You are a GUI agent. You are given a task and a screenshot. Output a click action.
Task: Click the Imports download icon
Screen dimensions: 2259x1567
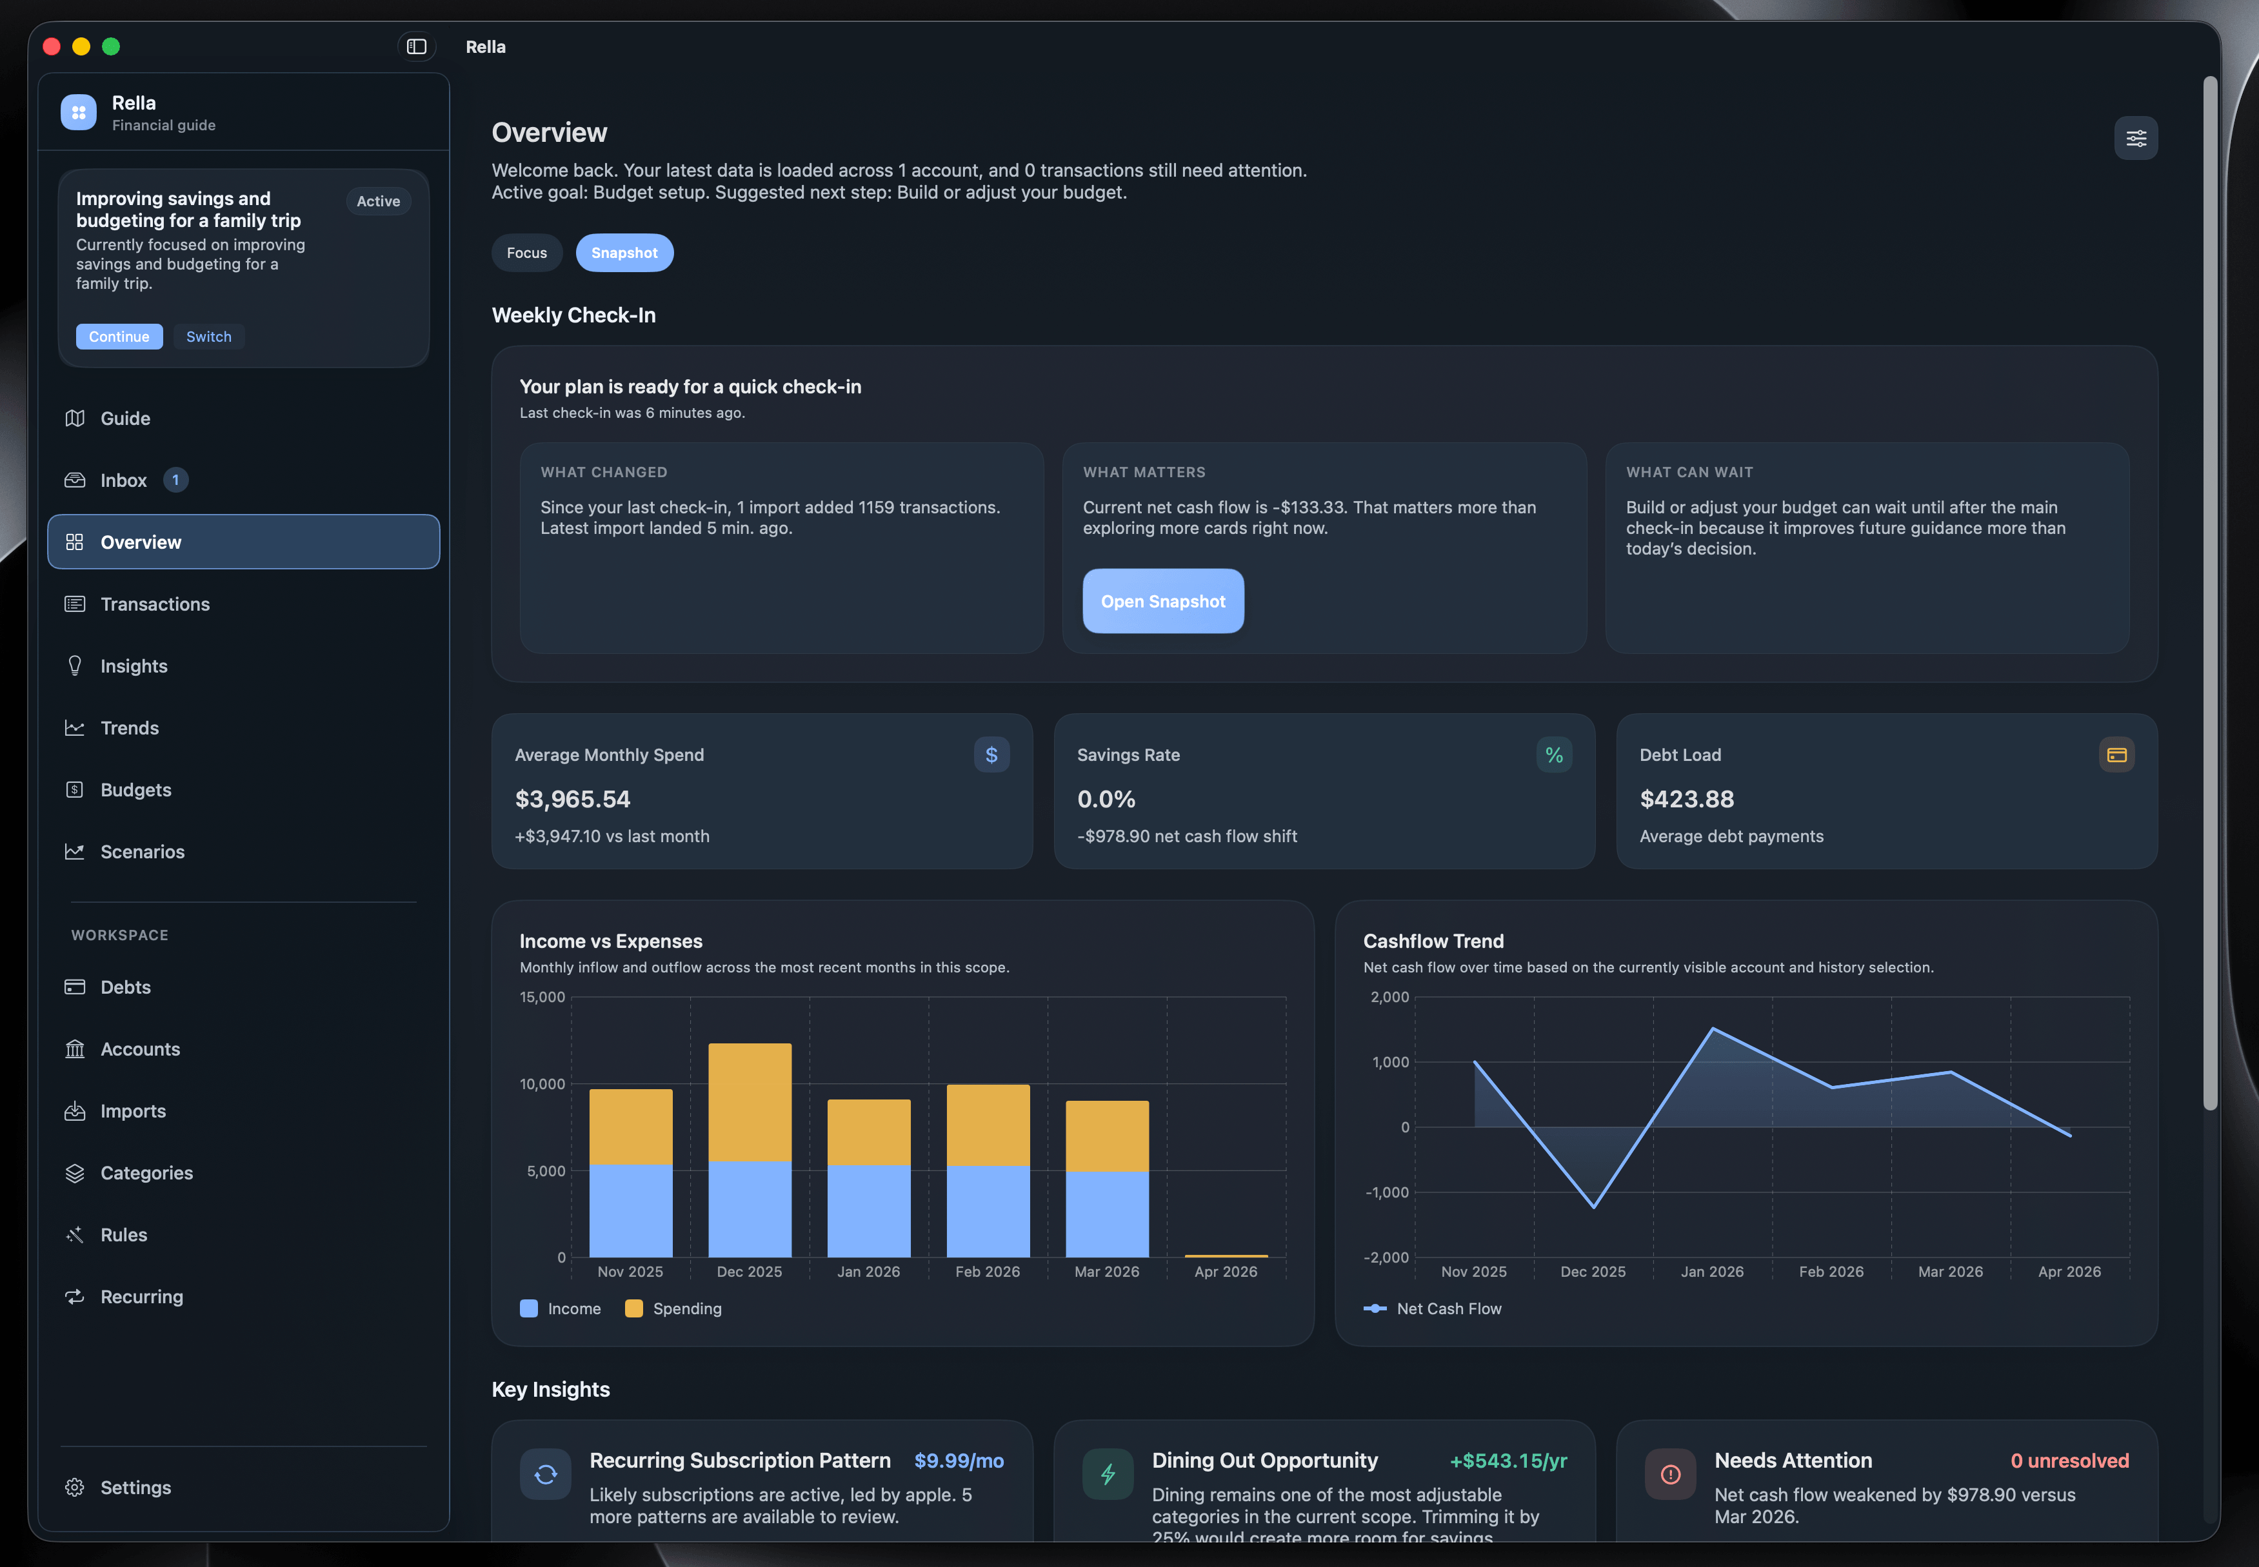click(75, 1110)
